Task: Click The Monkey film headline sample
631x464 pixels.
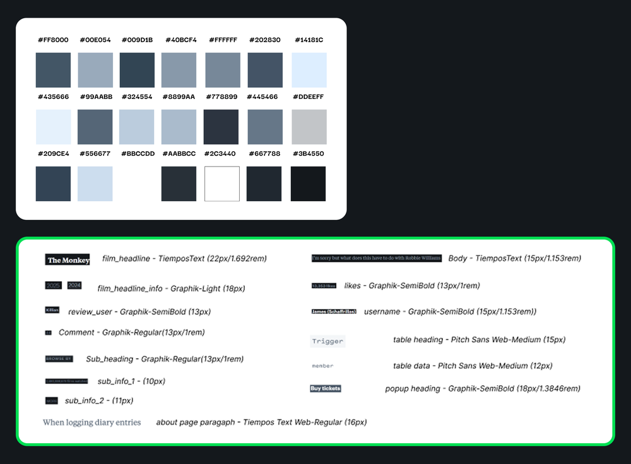Action: (68, 260)
